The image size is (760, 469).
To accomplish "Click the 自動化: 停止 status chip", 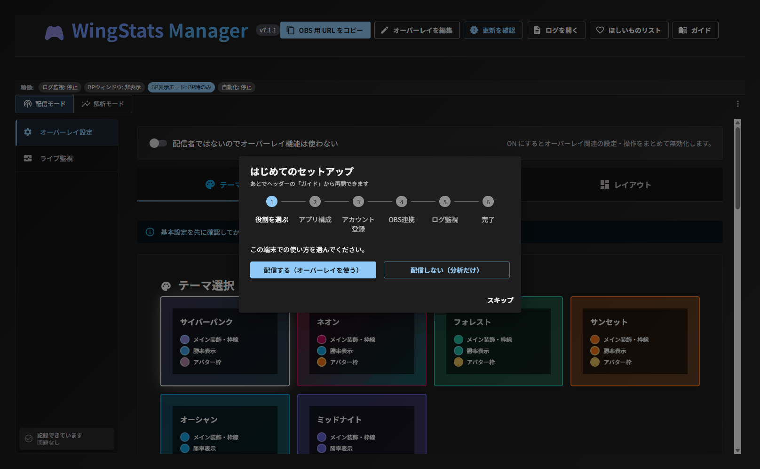I will [x=237, y=87].
